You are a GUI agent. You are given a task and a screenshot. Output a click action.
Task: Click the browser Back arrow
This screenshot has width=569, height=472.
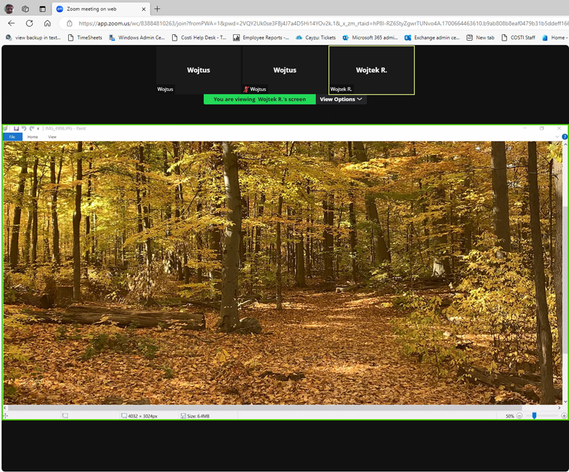(12, 23)
